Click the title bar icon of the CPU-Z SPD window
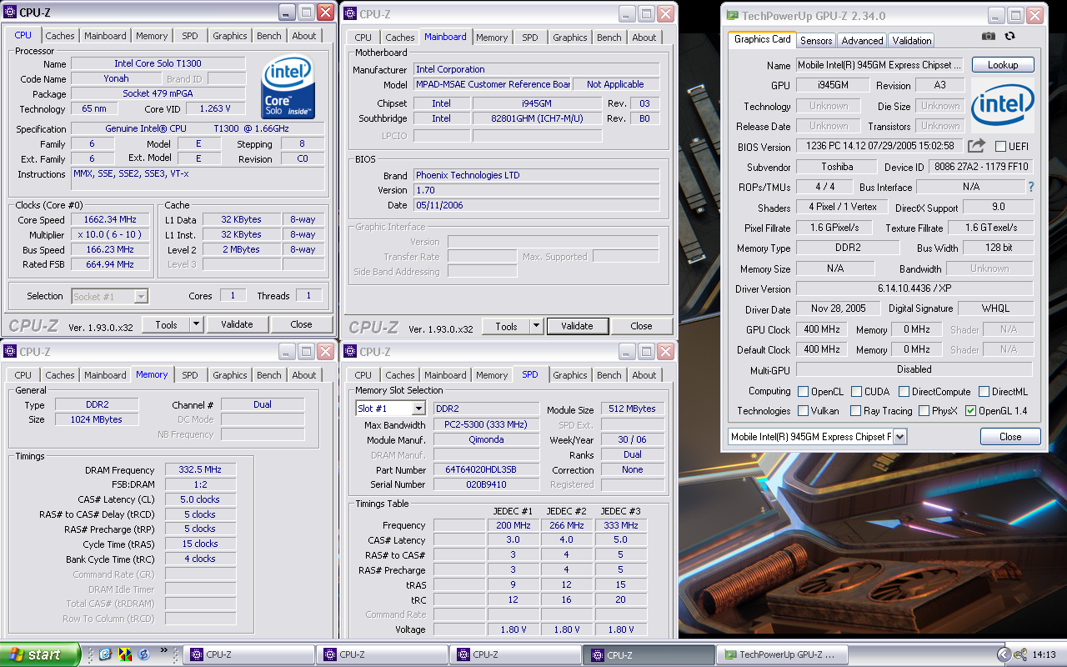The image size is (1067, 667). click(x=350, y=352)
